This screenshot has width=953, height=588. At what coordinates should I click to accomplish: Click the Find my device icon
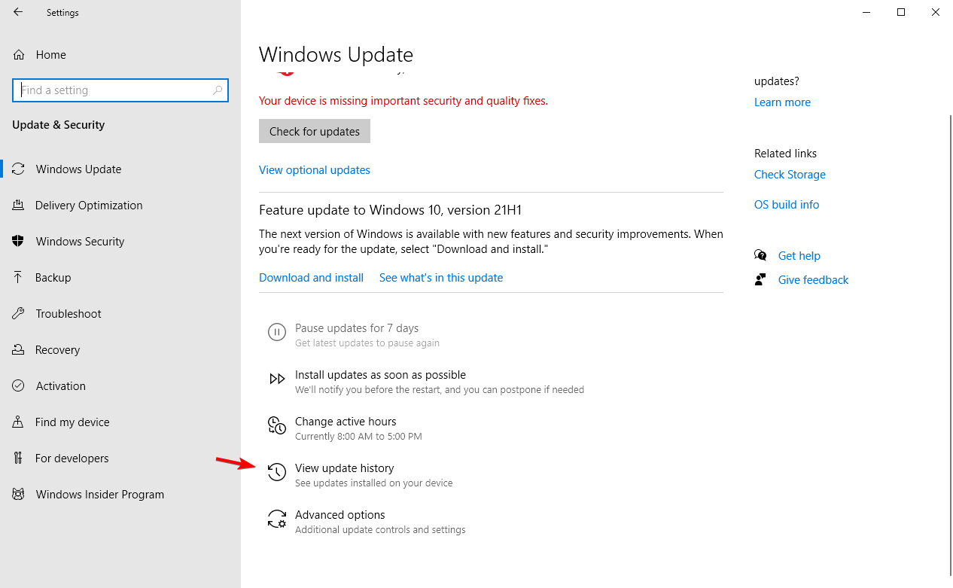tap(20, 422)
